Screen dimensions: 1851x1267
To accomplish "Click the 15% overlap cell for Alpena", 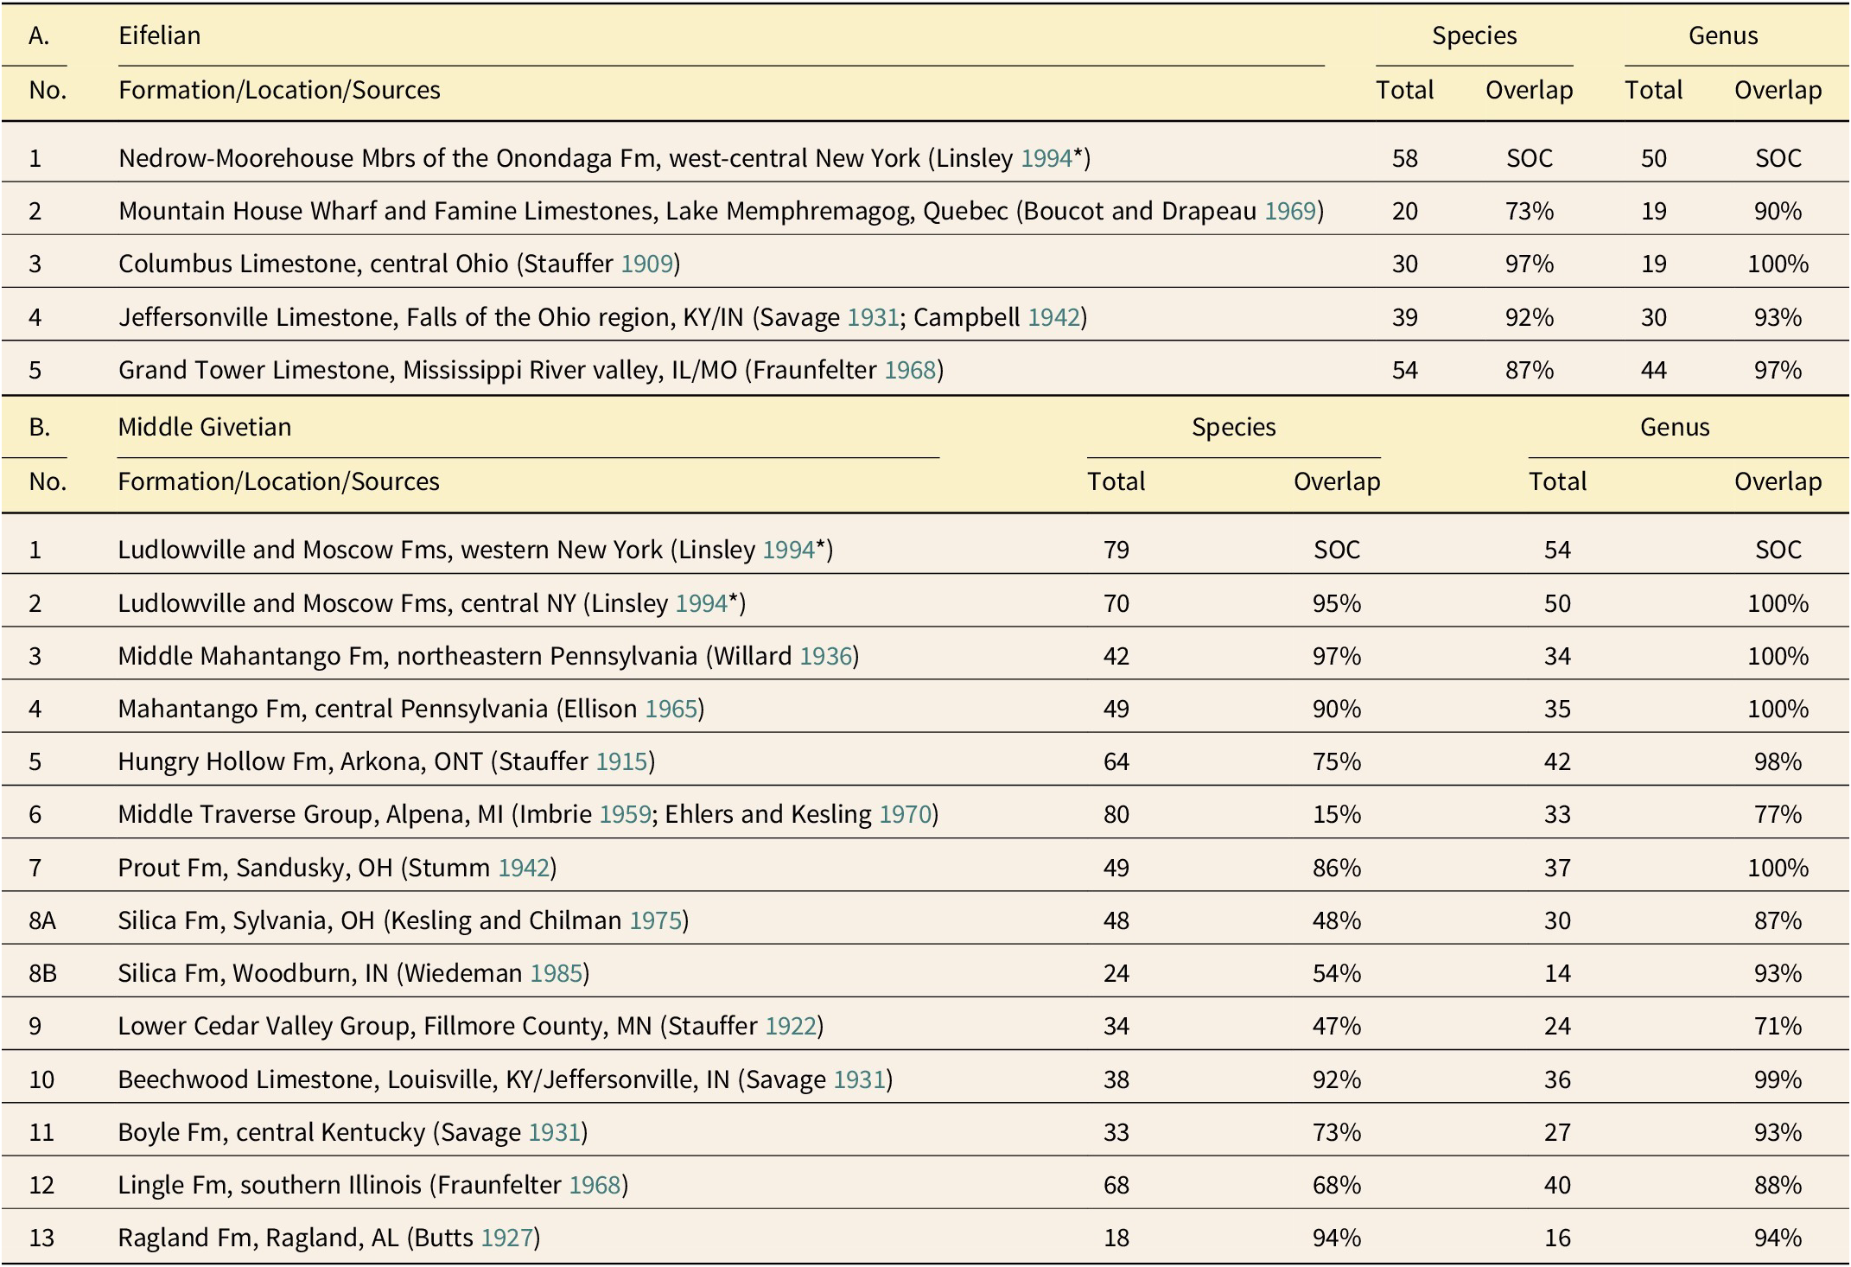I will [x=1336, y=814].
